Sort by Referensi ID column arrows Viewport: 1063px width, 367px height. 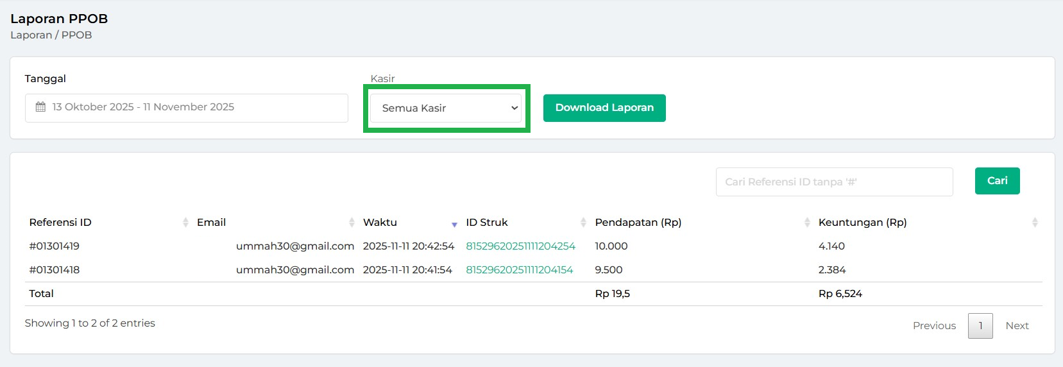[185, 223]
